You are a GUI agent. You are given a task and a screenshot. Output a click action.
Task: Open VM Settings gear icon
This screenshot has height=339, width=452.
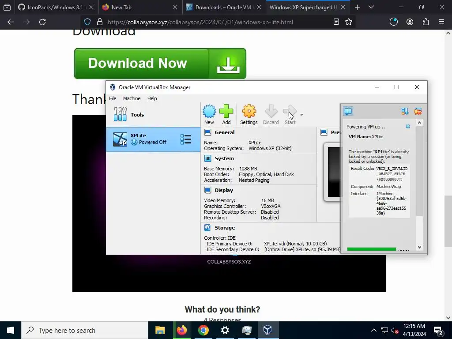point(249,114)
